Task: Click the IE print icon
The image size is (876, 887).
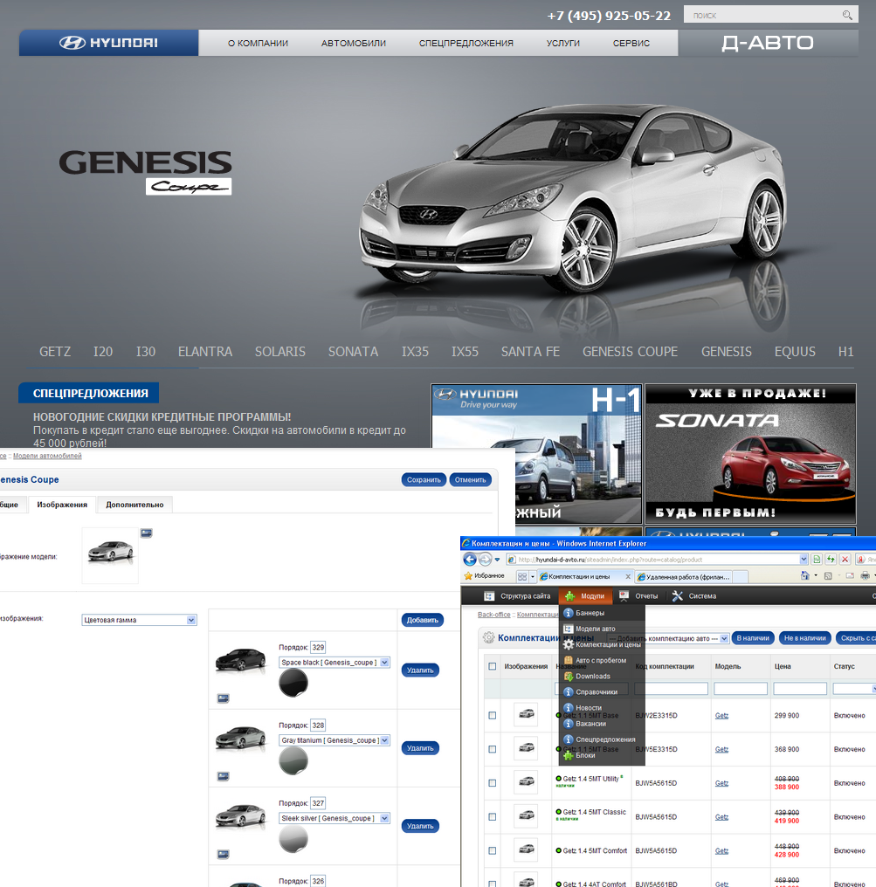Action: (865, 576)
